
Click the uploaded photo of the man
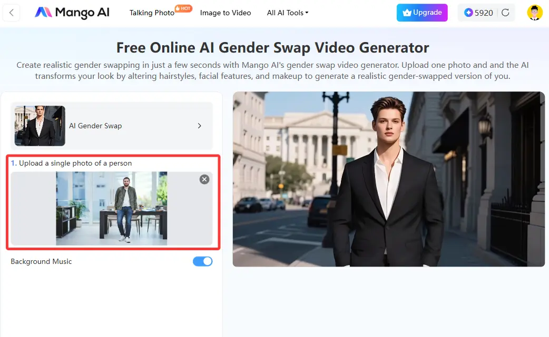click(x=112, y=208)
